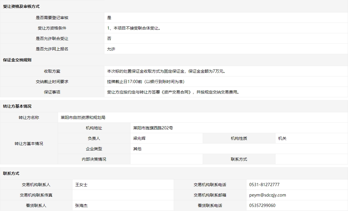The height and width of the screenshot is (211, 348).
Task: Click viewing contact 张海杰
Action: tap(81, 206)
